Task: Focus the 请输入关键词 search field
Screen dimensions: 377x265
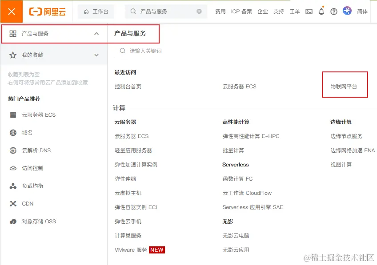Action: (245, 51)
